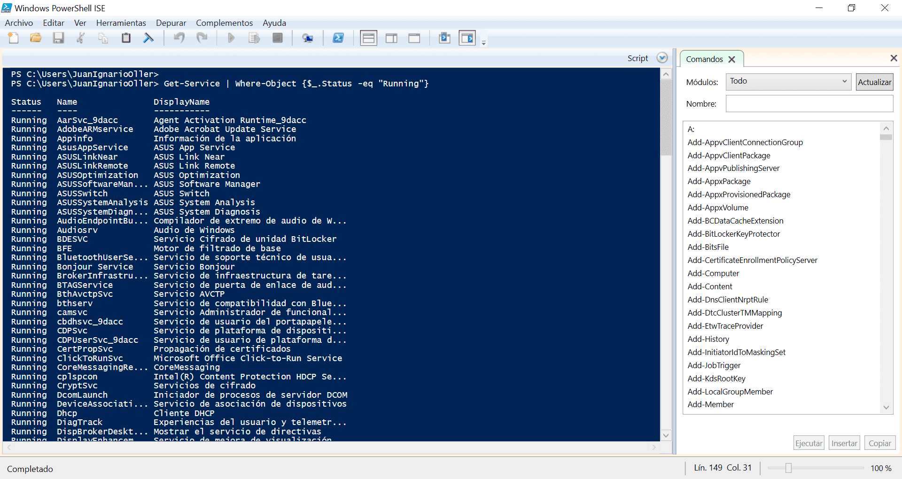Image resolution: width=902 pixels, height=479 pixels.
Task: Run selection toolbar icon
Action: click(x=254, y=38)
